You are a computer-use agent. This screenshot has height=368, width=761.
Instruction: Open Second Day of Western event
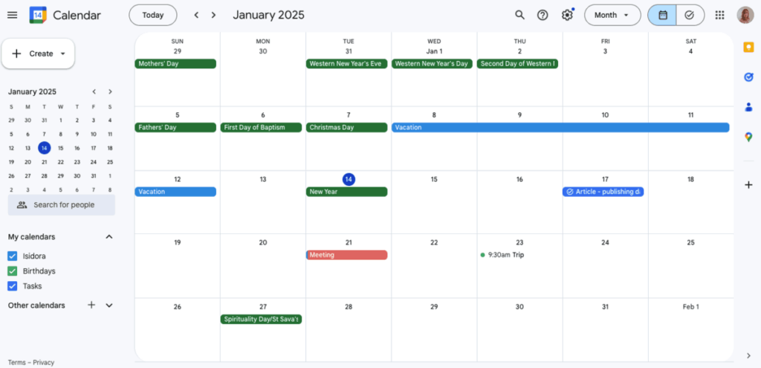517,64
